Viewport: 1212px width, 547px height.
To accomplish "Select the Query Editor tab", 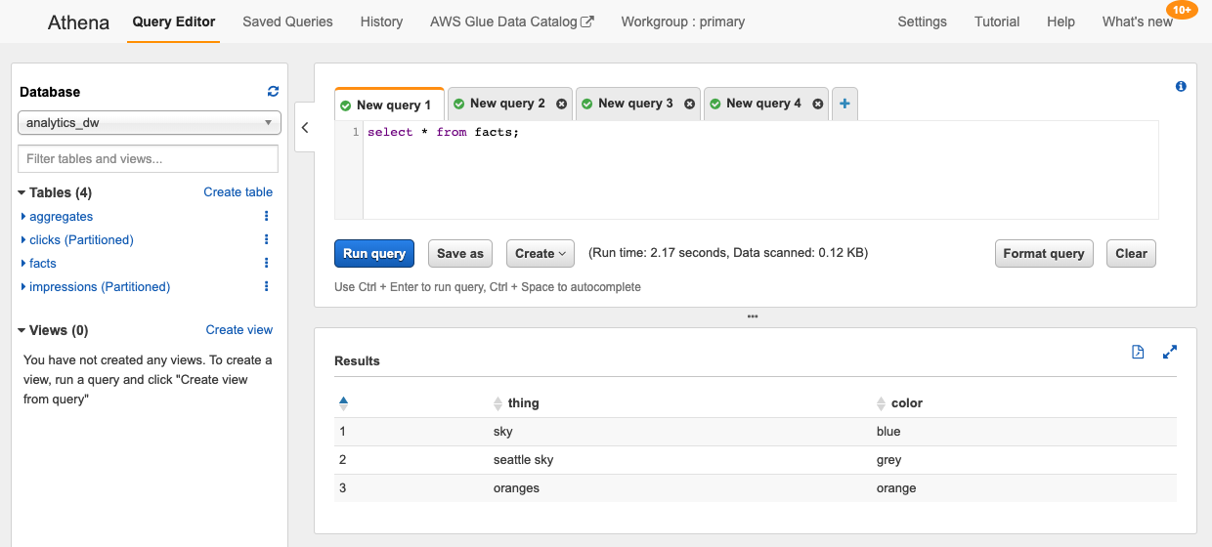I will (174, 21).
